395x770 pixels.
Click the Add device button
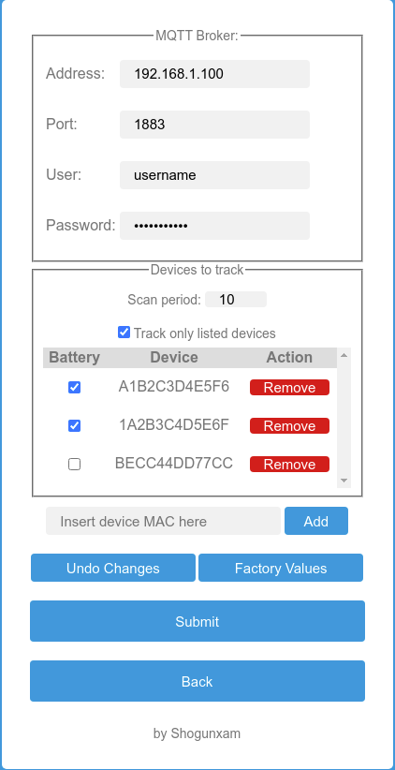click(316, 521)
